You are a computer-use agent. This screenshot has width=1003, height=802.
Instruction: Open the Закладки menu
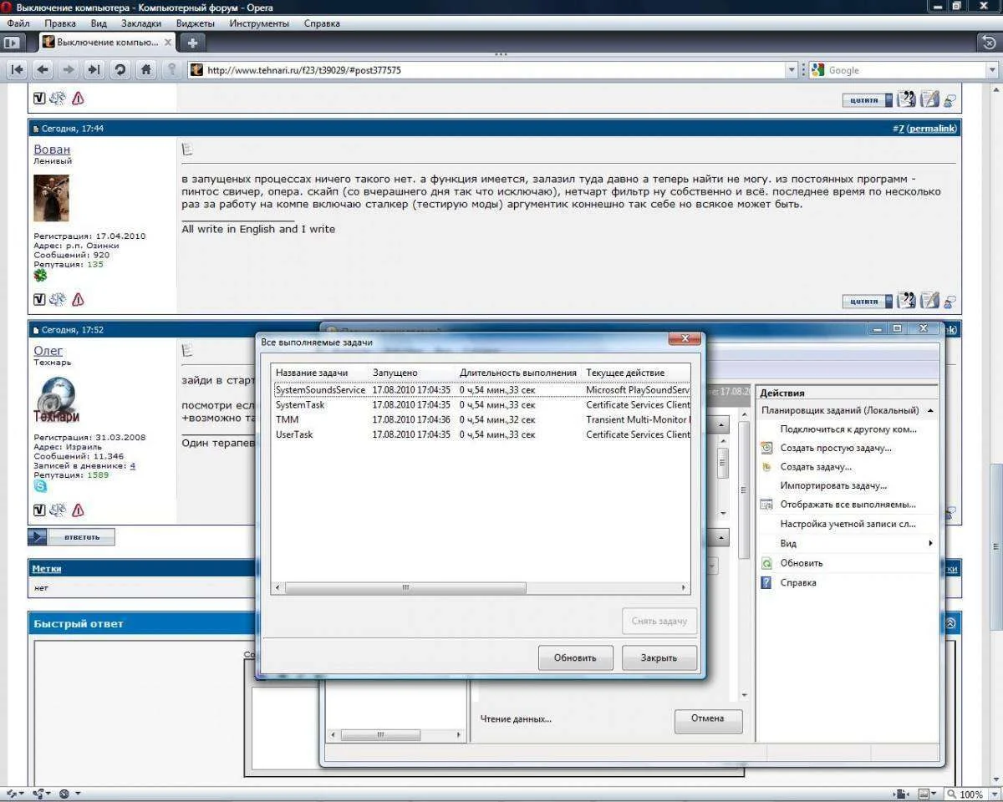143,23
